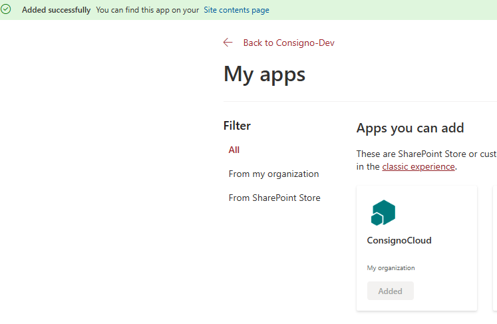Filter by From my organization
497x324 pixels.
273,174
